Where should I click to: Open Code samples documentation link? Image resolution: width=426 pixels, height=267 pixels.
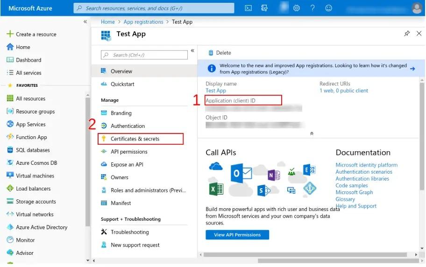(352, 185)
